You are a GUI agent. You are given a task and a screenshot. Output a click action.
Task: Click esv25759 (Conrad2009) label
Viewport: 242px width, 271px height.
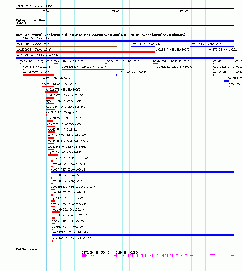[64, 124]
